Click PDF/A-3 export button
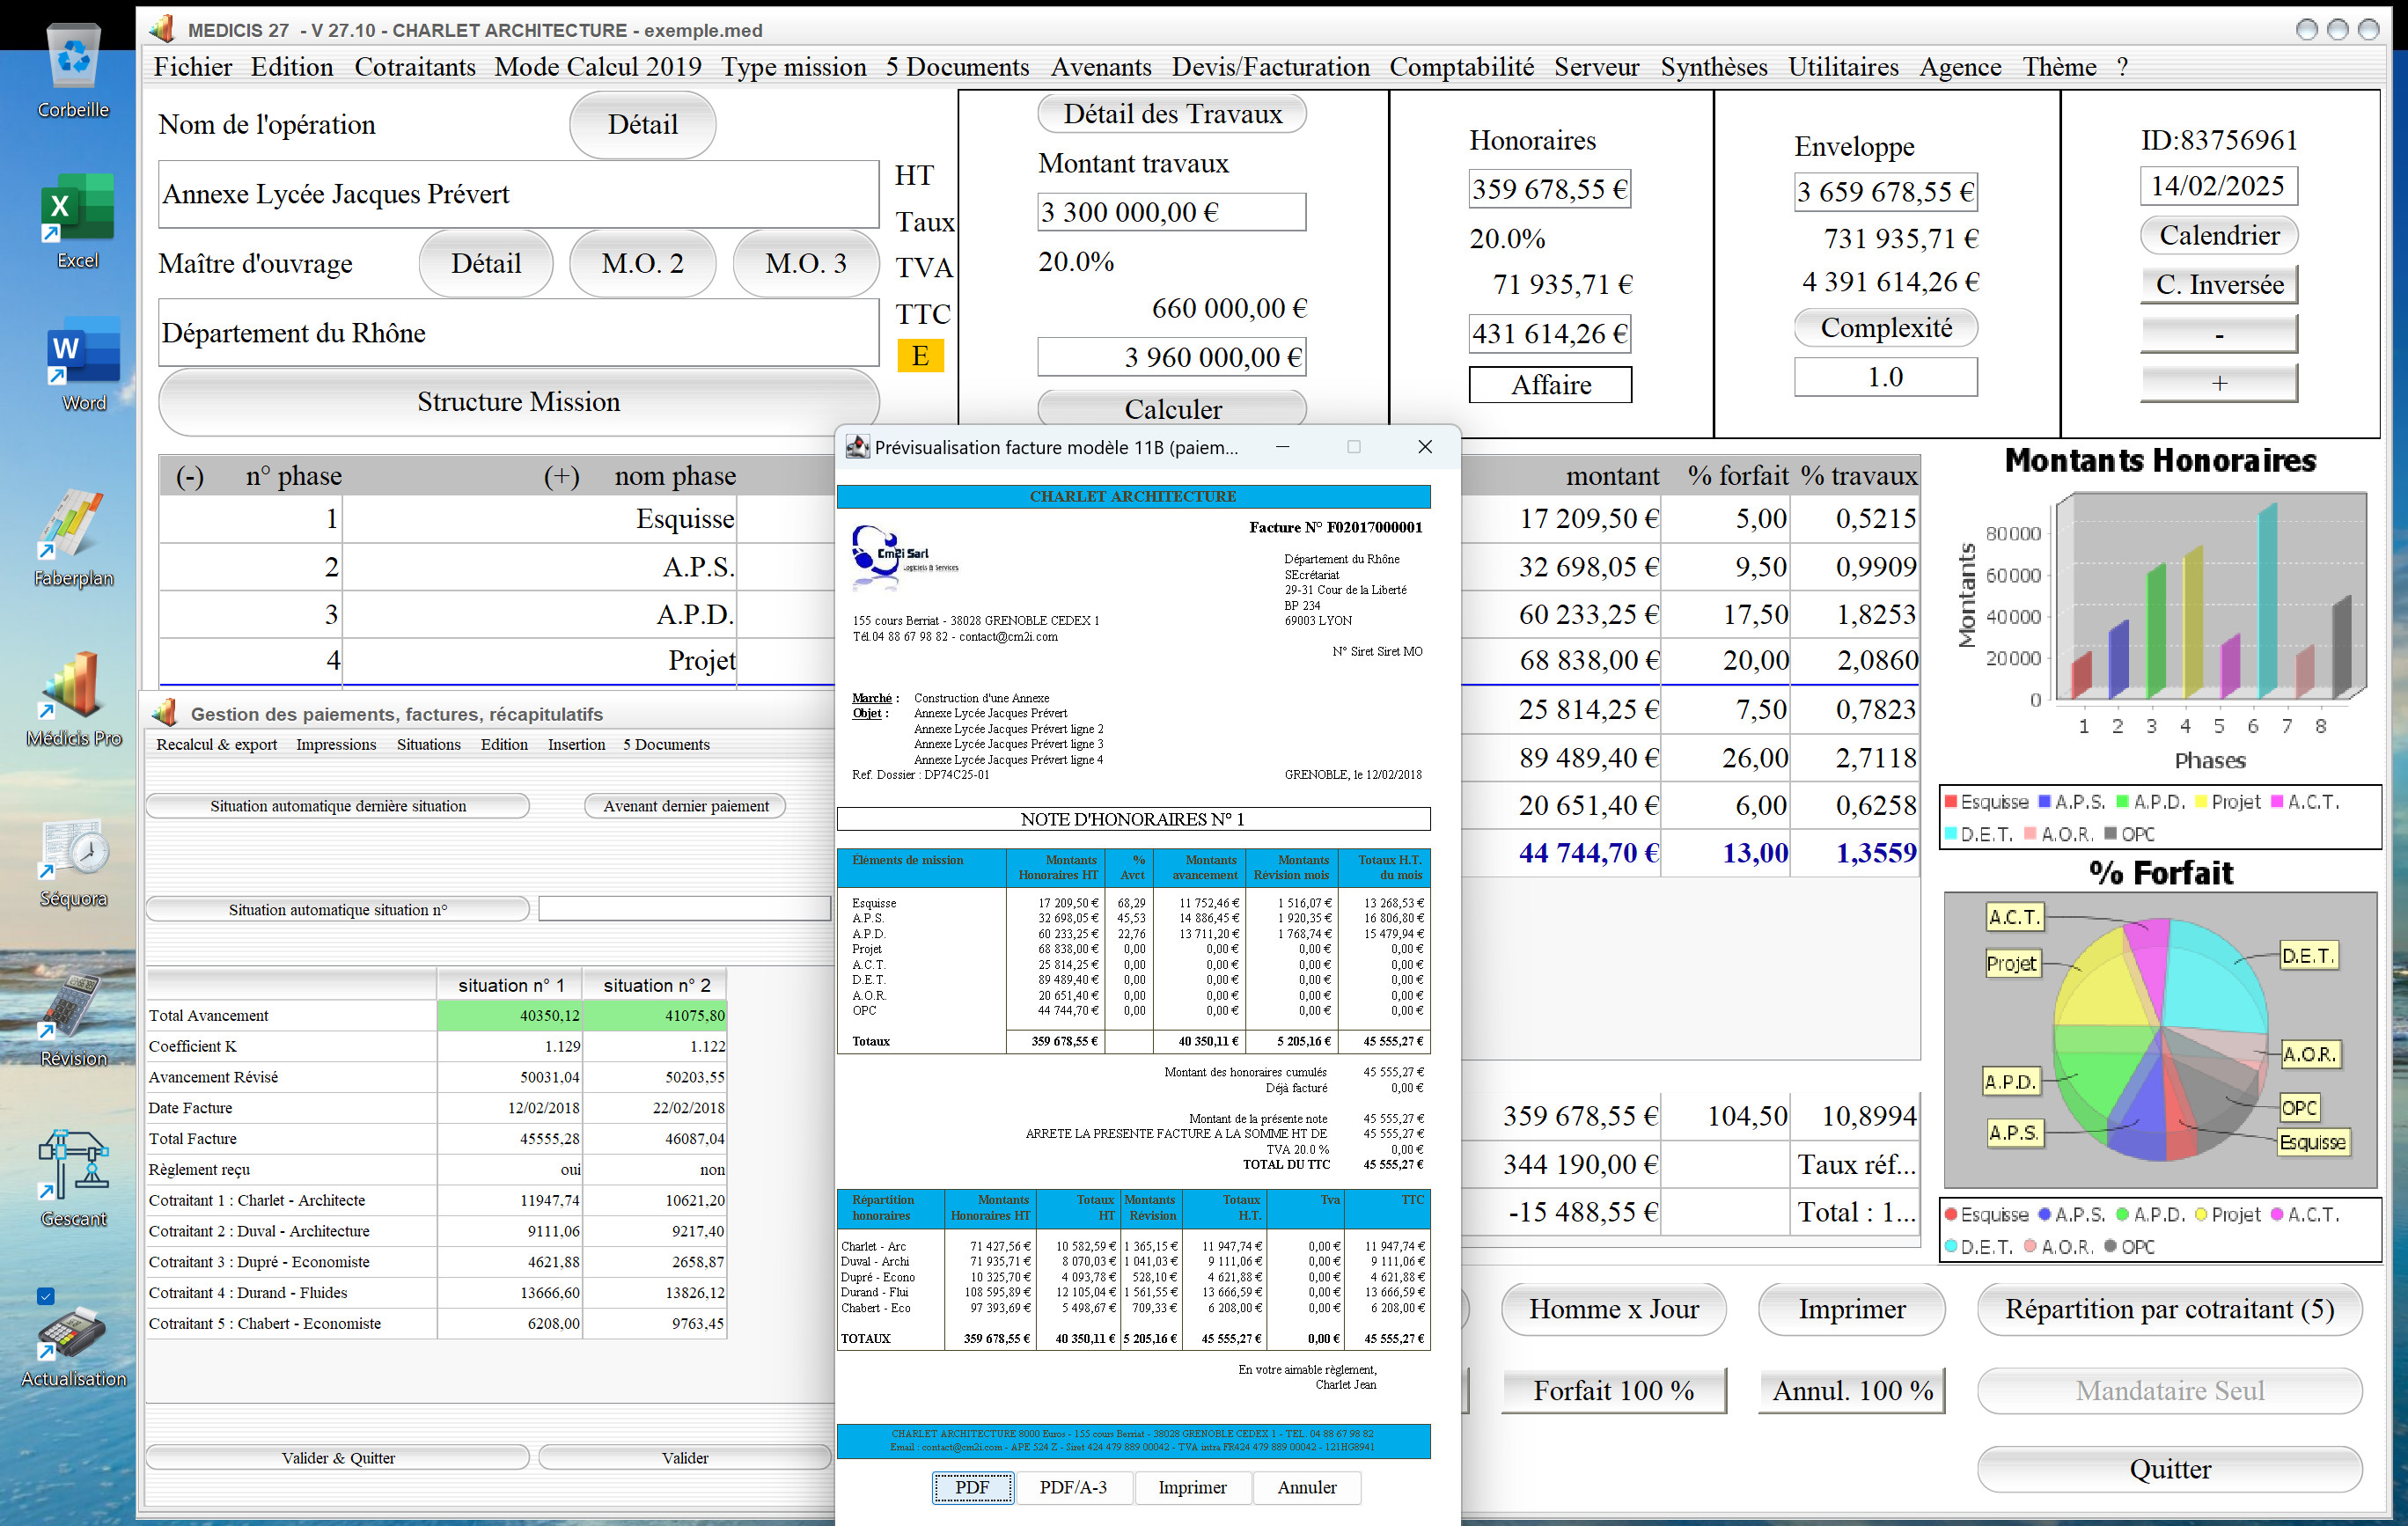The width and height of the screenshot is (2408, 1526). point(1073,1487)
